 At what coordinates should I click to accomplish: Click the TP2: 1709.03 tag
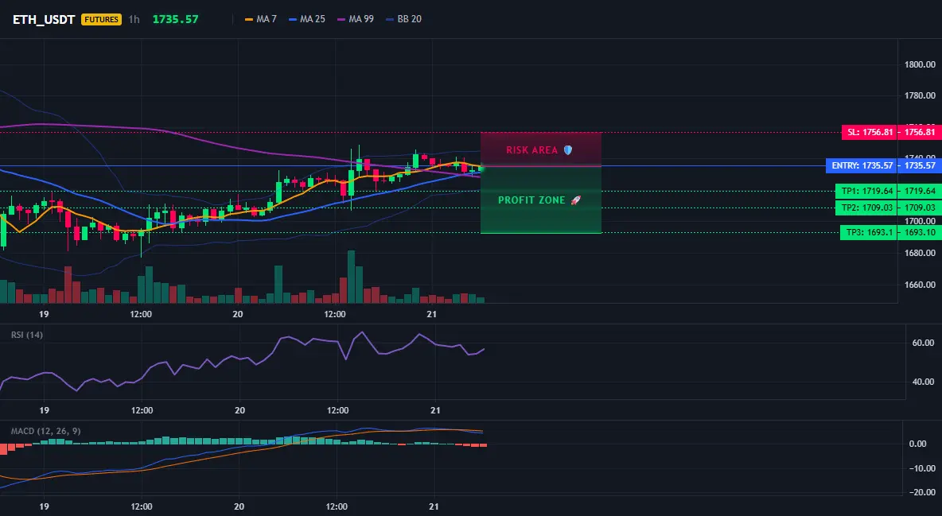(866, 208)
